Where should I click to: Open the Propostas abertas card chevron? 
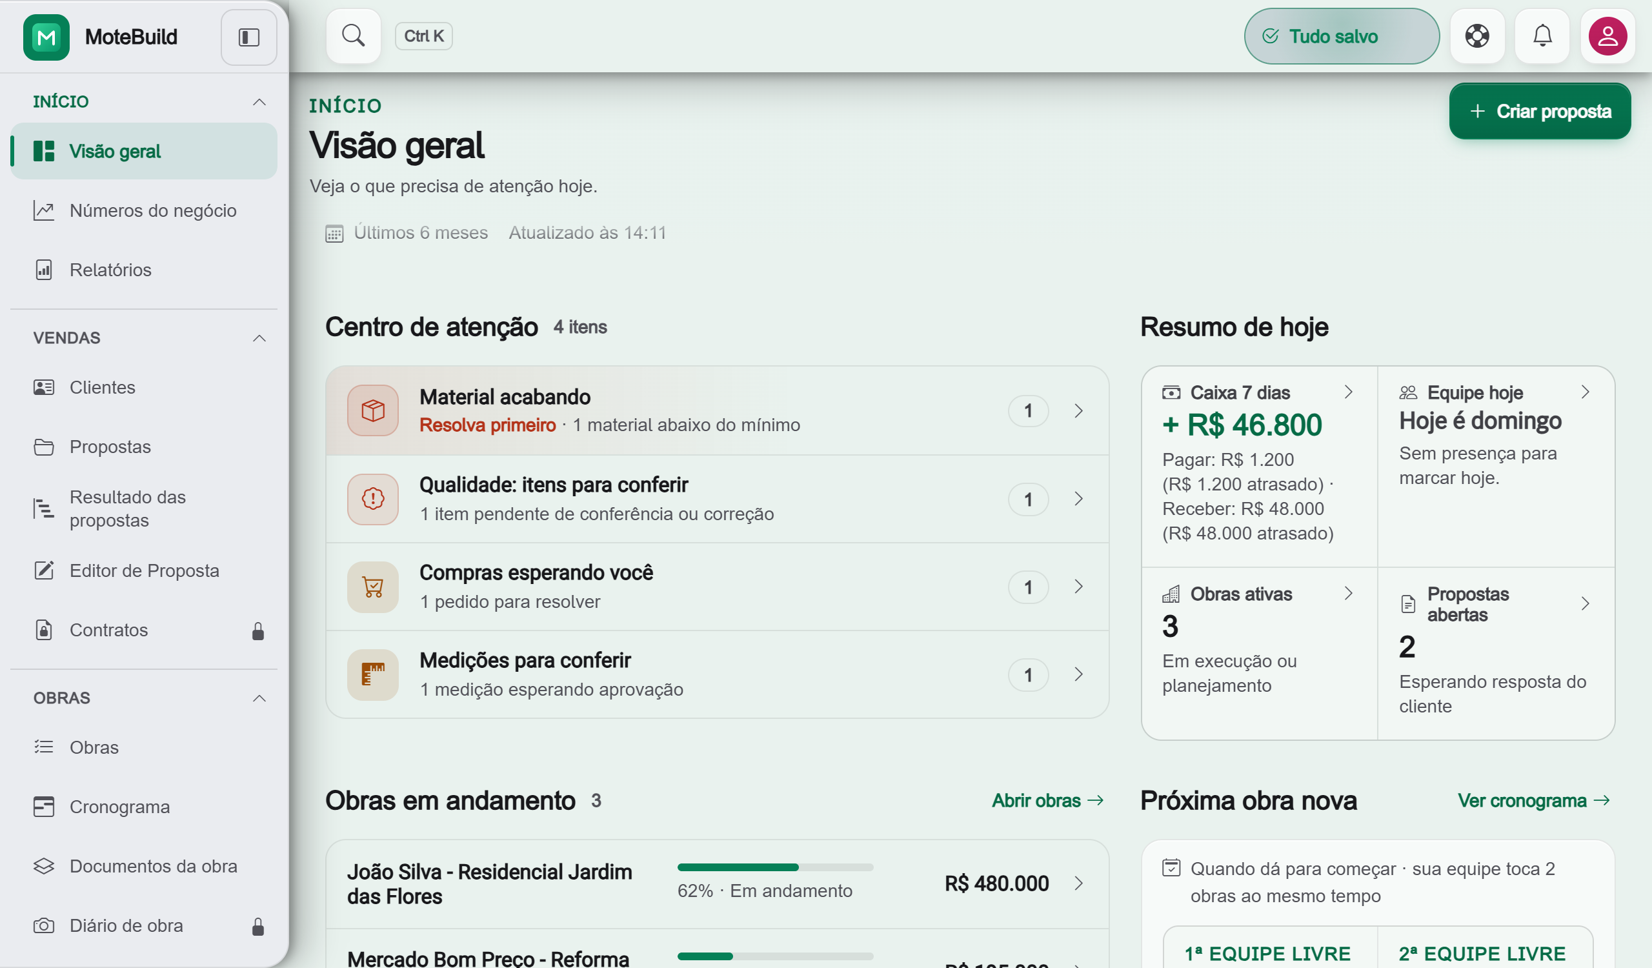pos(1585,603)
